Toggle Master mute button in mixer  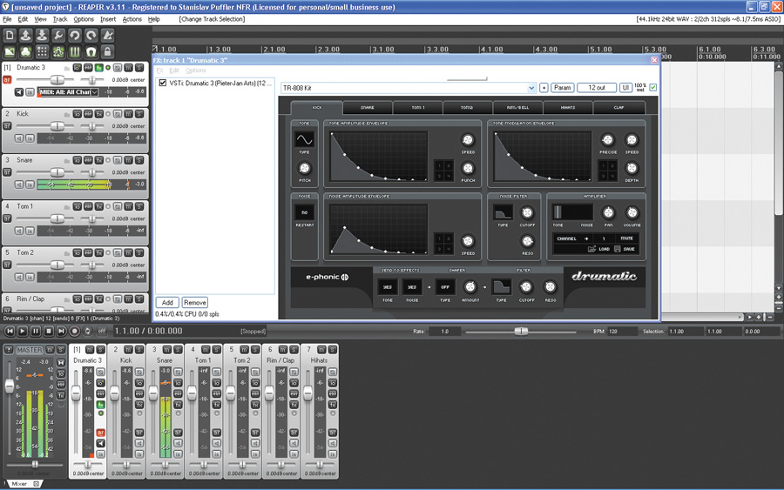tap(50, 350)
